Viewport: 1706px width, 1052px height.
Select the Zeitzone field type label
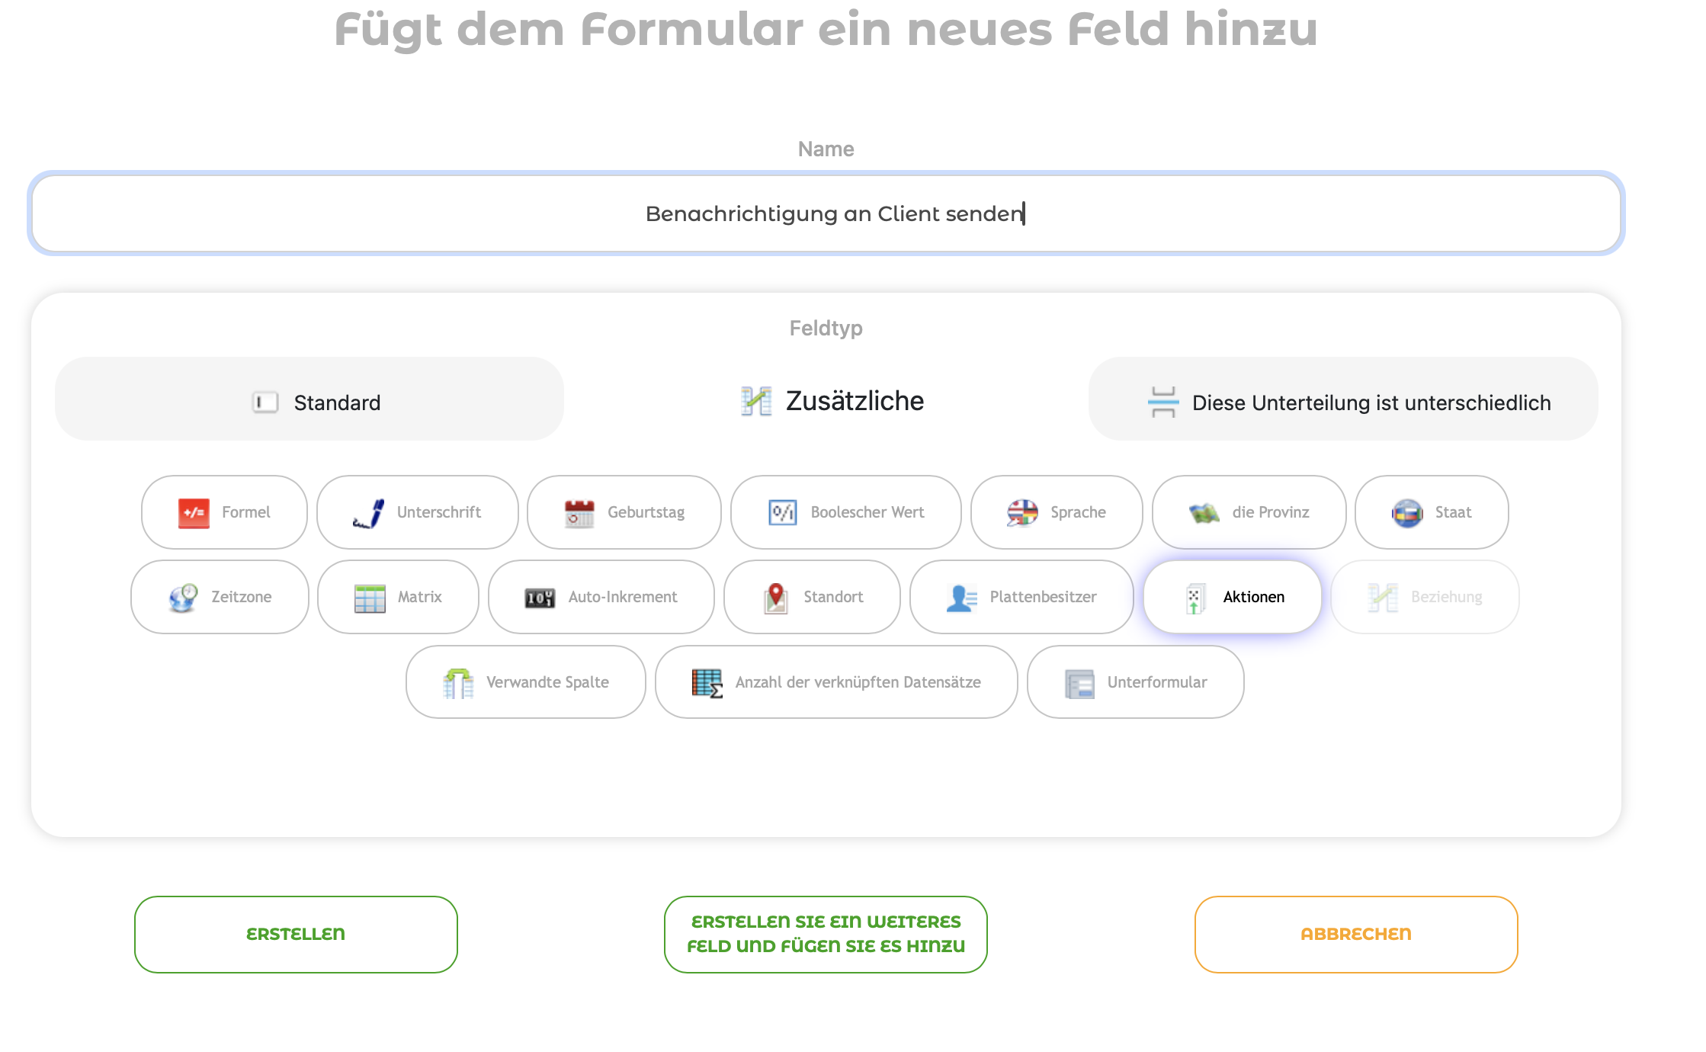(x=241, y=597)
